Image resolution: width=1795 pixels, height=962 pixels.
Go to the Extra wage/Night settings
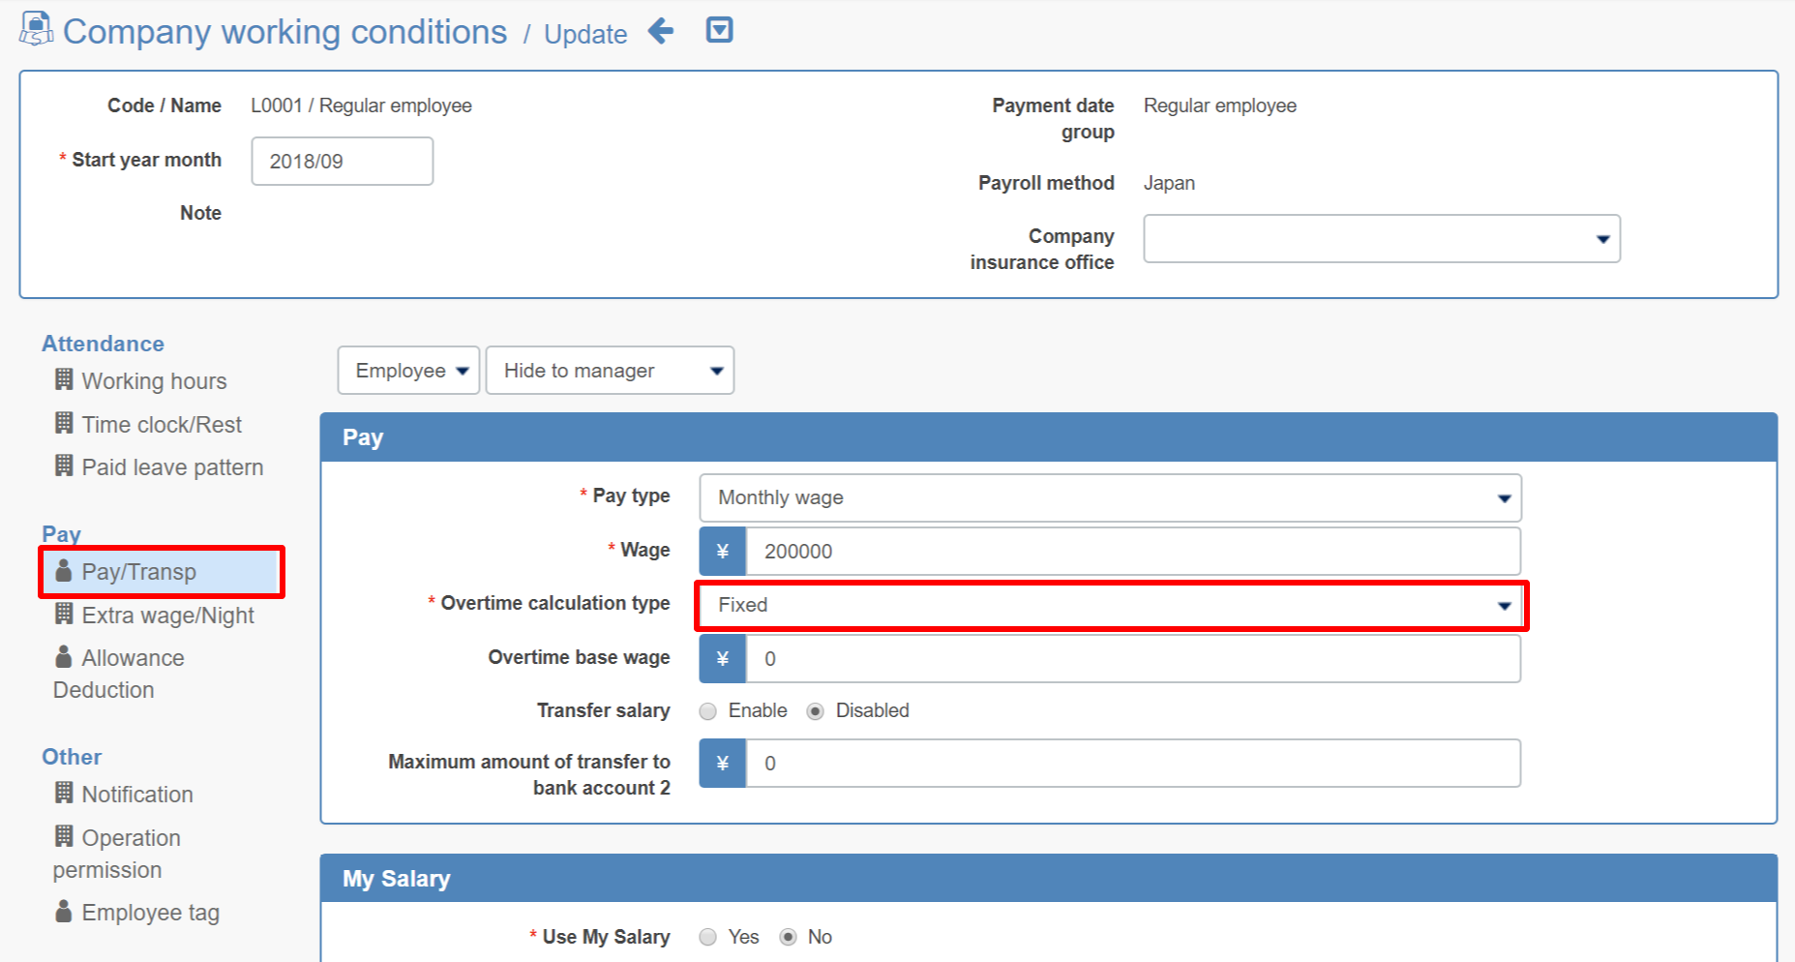[x=167, y=615]
